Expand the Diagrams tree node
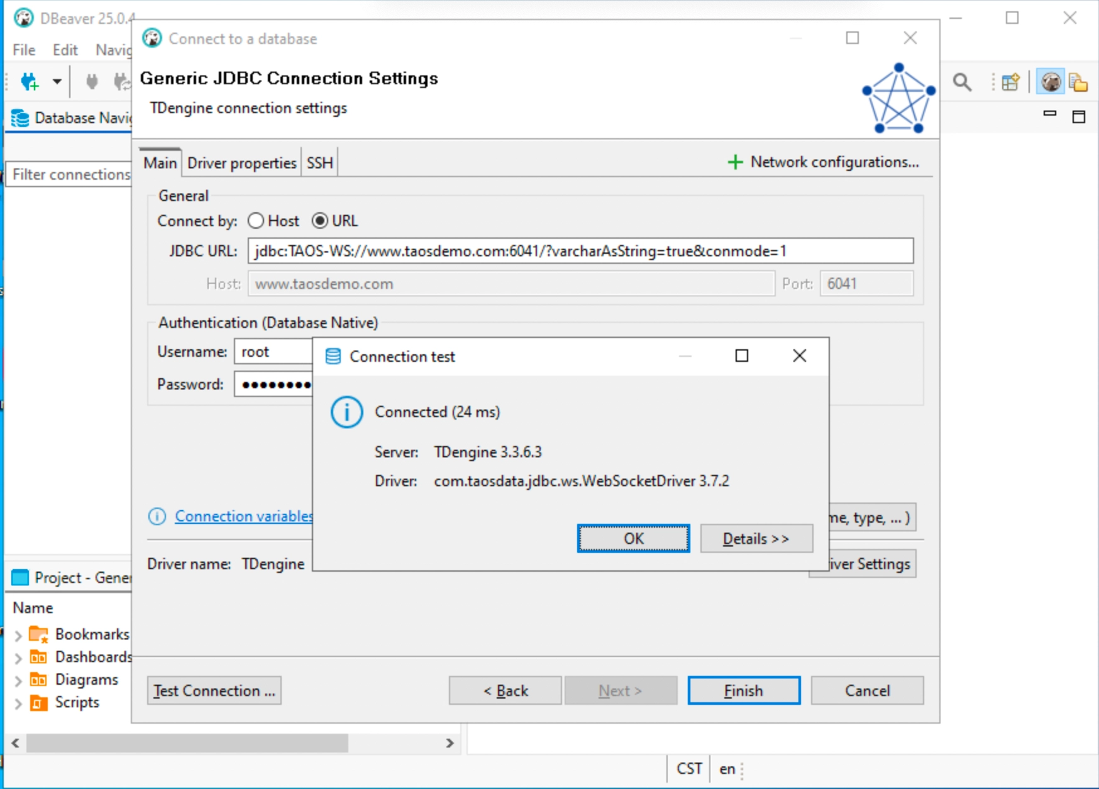The image size is (1099, 789). (x=18, y=680)
